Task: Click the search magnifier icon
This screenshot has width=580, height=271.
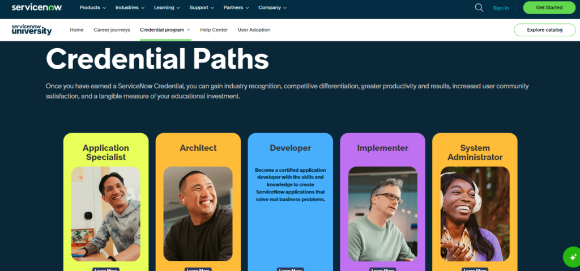Action: tap(479, 8)
